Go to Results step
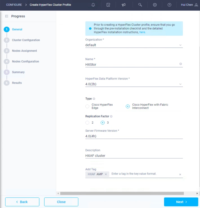 coord(17,83)
